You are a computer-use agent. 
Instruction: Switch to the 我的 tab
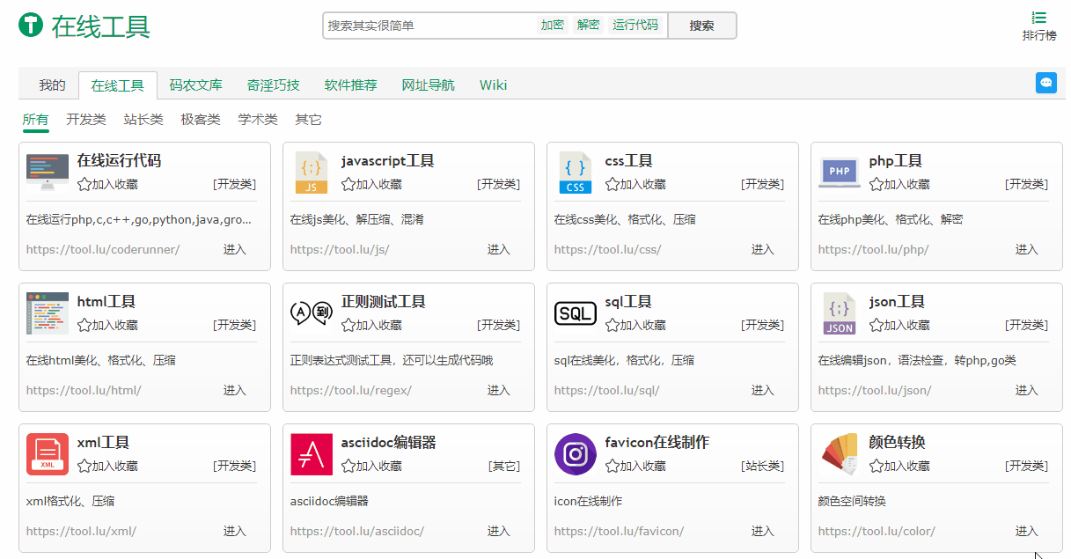coord(52,85)
